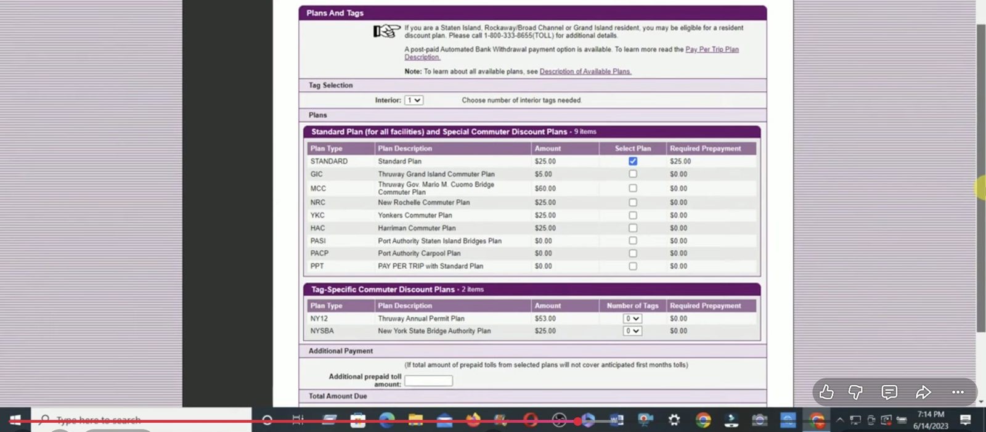
Task: Open NYSBA Number of Tags dropdown
Action: (632, 331)
